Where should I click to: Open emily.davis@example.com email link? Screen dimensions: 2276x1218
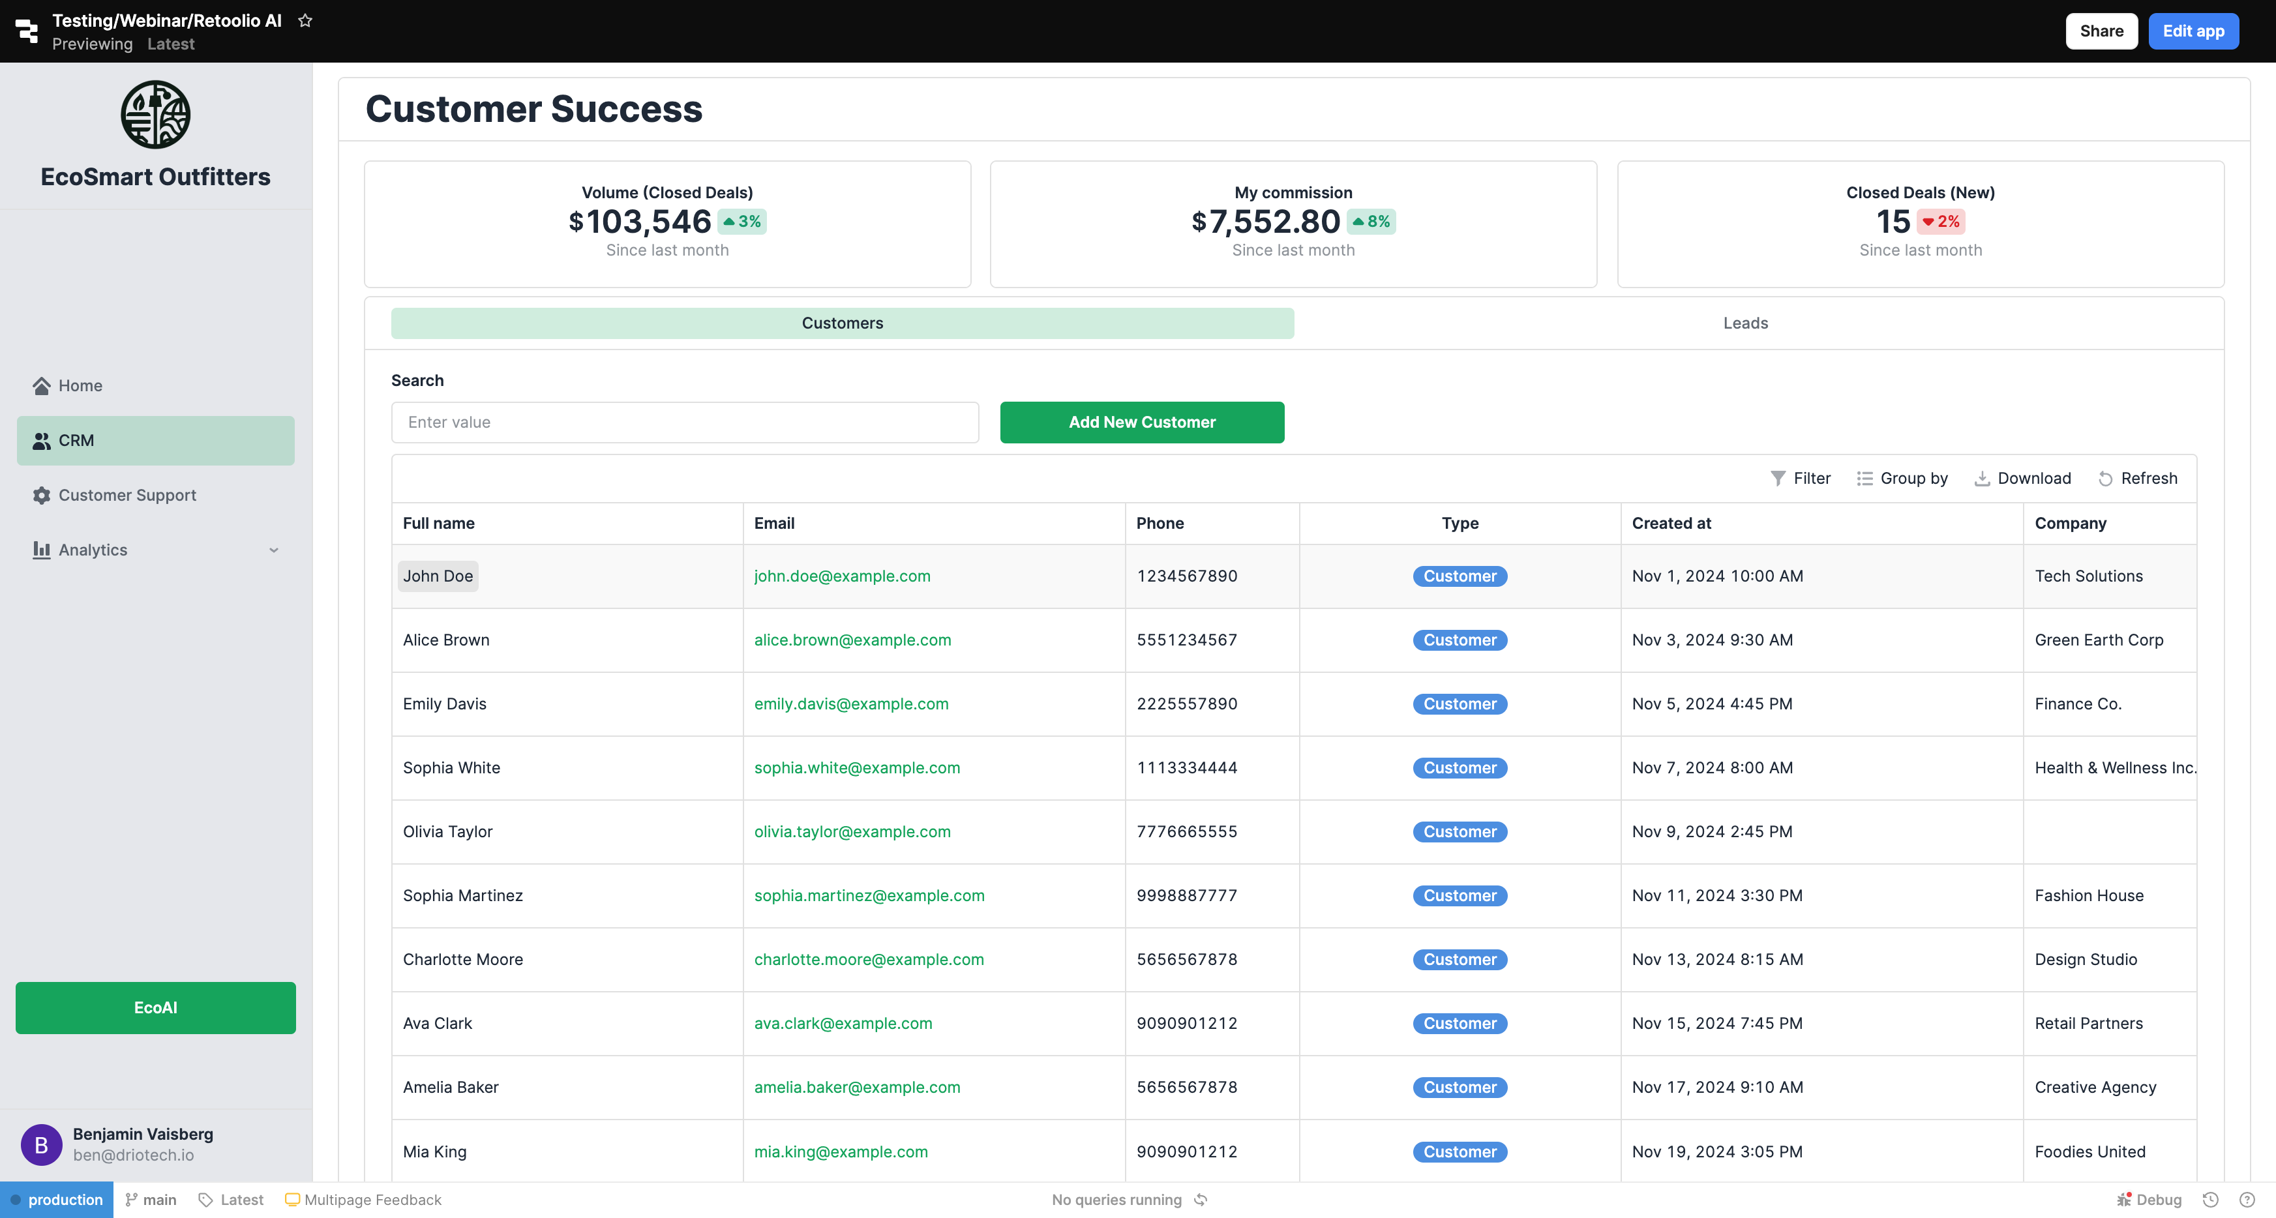pyautogui.click(x=851, y=704)
